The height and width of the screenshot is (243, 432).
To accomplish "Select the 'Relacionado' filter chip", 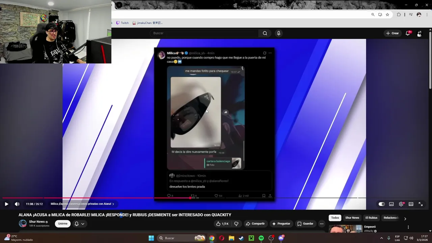I will point(391,218).
